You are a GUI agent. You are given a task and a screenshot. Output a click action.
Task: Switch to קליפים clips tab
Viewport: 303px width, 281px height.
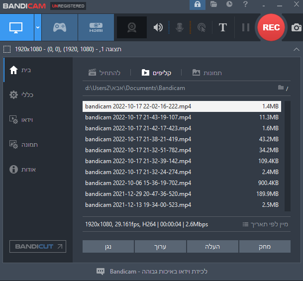(156, 73)
